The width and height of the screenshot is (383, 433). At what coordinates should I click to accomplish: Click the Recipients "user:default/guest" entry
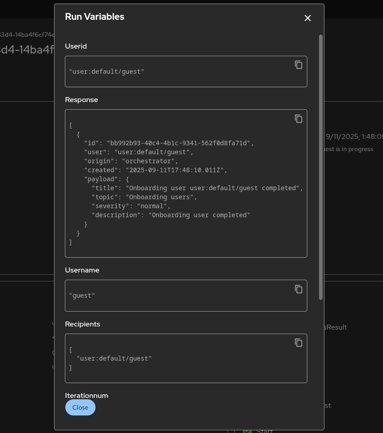114,358
